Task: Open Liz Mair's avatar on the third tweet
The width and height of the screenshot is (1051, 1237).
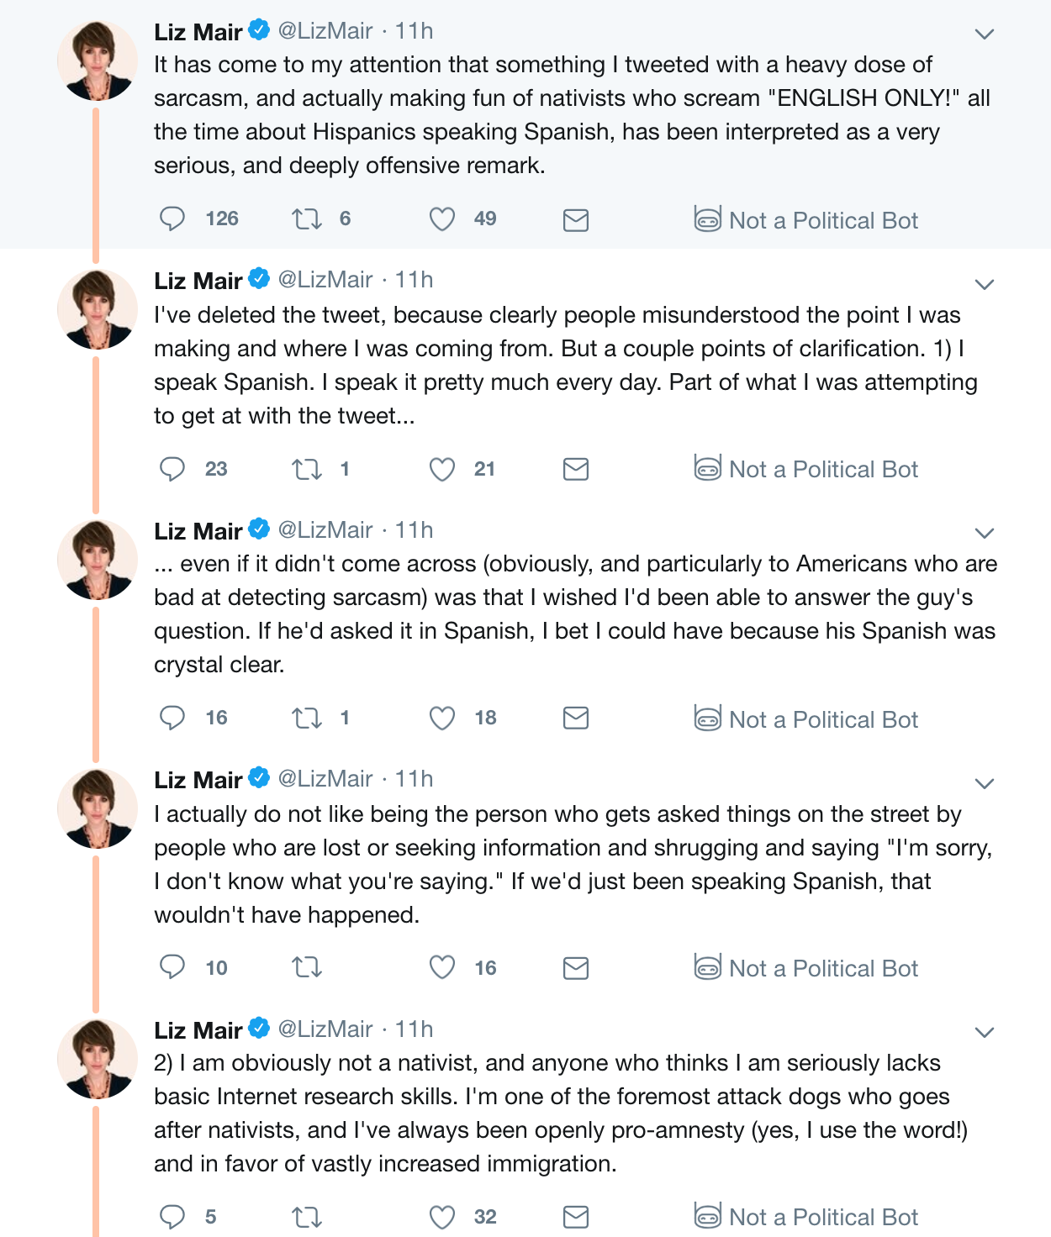Action: point(97,560)
